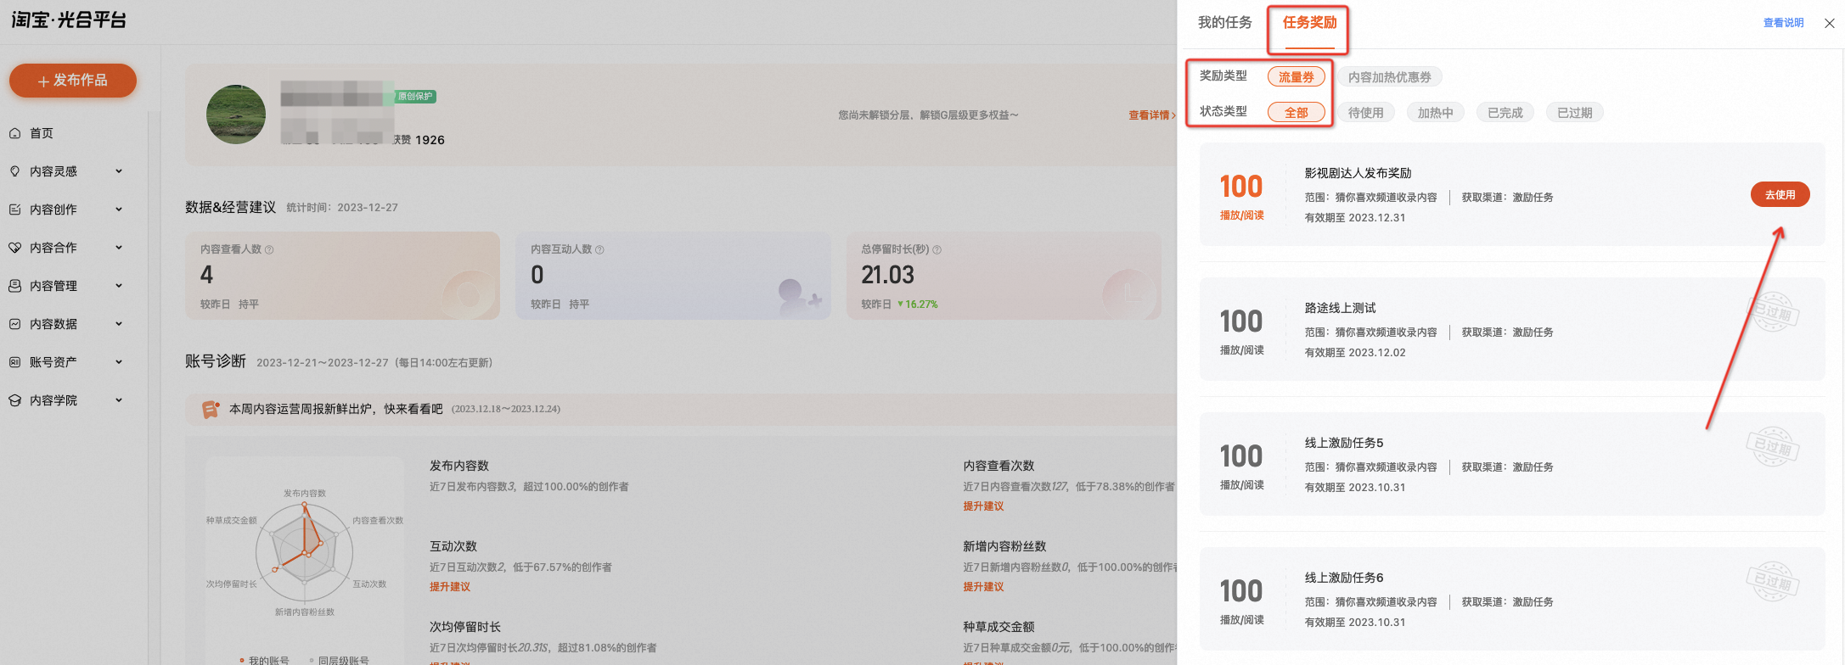Click the weekly report banner text

[x=336, y=410]
